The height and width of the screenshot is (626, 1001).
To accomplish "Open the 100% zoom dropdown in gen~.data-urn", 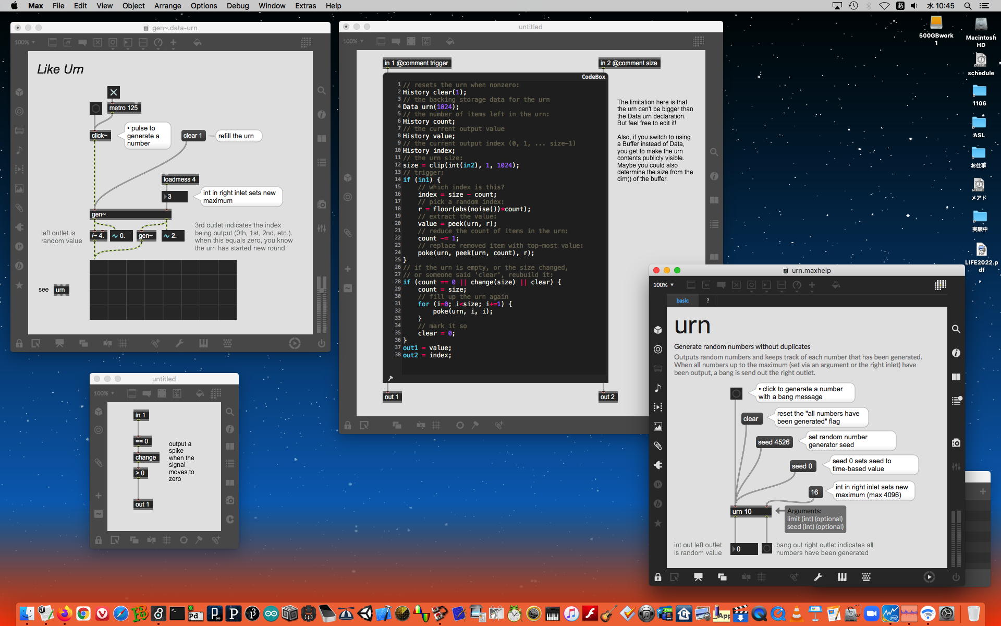I will [x=25, y=42].
